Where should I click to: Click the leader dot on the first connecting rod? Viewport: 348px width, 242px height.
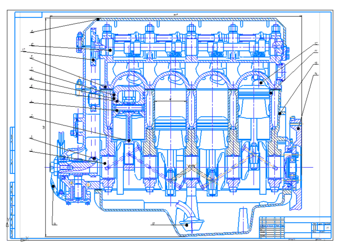129,141
